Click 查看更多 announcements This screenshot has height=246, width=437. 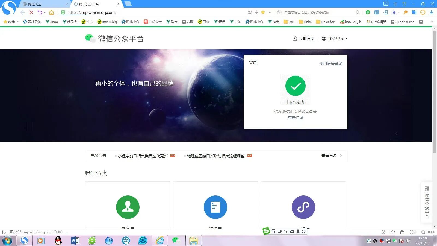tap(332, 156)
